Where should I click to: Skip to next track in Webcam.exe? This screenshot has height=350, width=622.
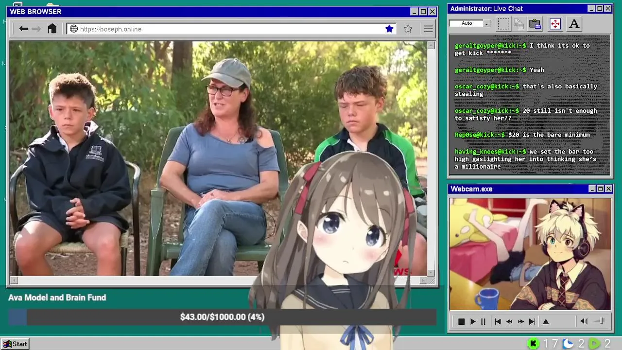pos(532,321)
